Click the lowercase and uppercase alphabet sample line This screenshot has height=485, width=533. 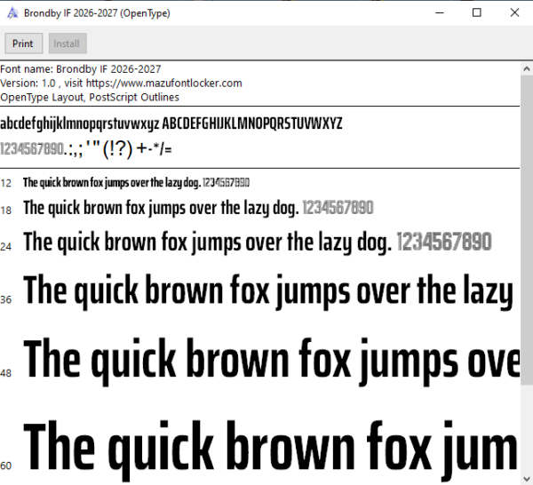[x=171, y=123]
